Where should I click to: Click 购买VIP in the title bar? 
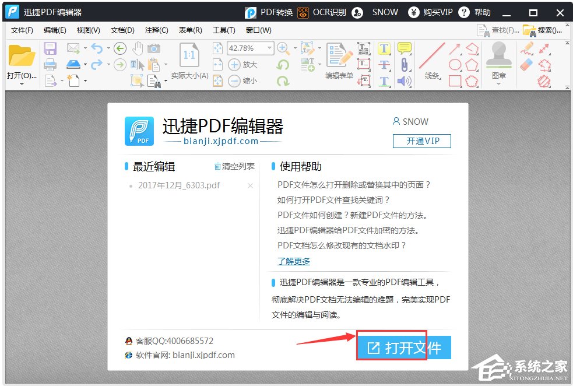point(431,12)
